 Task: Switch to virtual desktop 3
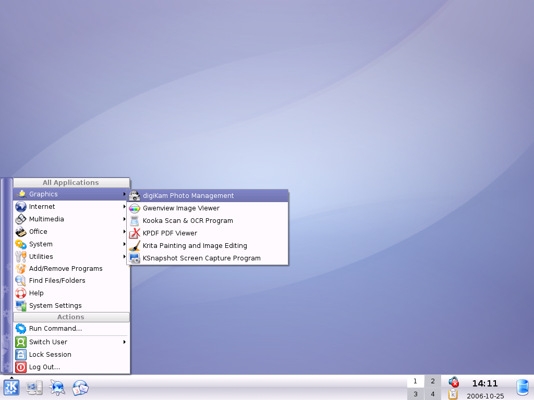[x=416, y=394]
